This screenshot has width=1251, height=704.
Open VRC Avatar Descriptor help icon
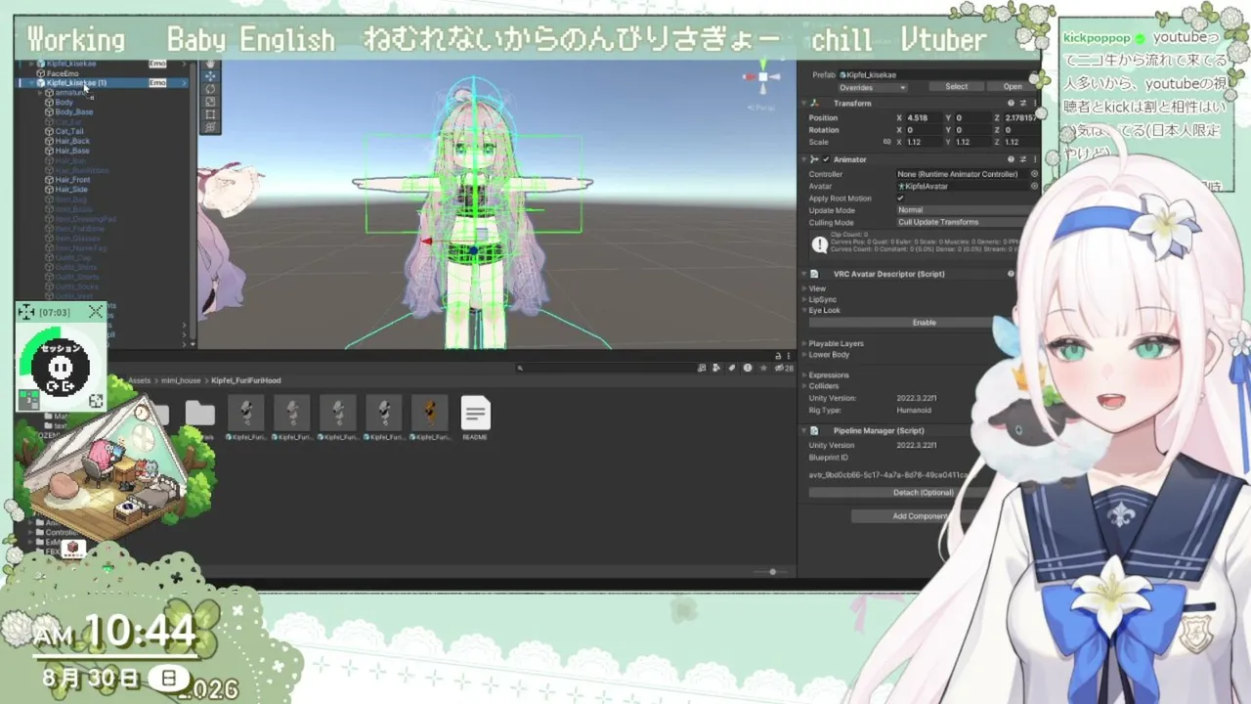tap(1012, 274)
